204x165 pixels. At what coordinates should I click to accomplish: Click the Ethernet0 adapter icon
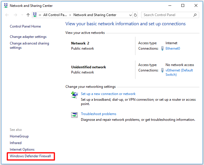162,48
